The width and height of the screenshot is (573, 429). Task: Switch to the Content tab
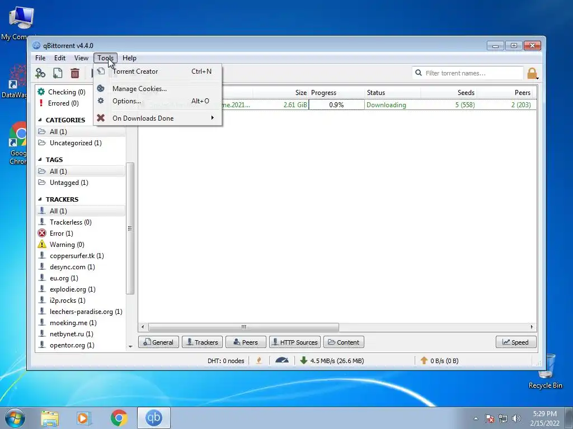point(344,342)
